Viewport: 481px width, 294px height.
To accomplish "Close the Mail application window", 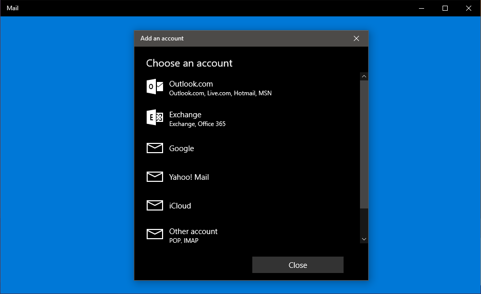I will (x=468, y=8).
